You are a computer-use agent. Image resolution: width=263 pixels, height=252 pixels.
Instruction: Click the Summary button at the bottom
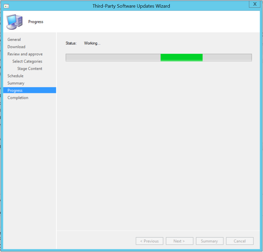(x=209, y=241)
